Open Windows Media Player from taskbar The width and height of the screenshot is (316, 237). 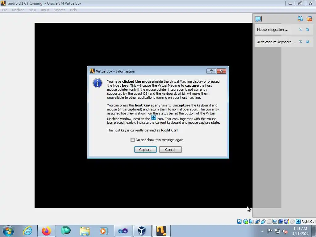tap(104, 231)
